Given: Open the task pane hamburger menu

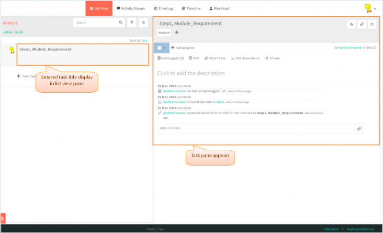Looking at the screenshot, I should click(x=372, y=24).
